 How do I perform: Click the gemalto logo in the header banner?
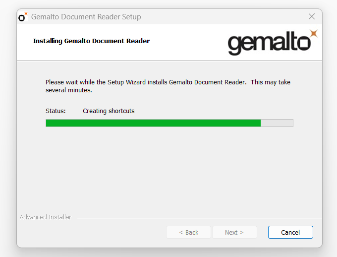pos(273,42)
